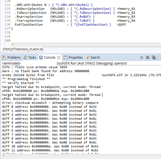Click the Terminate square icon in console toolbar
The height and width of the screenshot is (159, 161).
point(141,57)
